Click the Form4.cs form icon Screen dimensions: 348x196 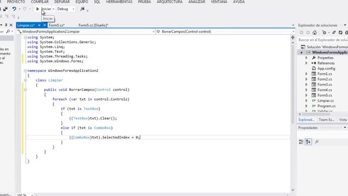[x=314, y=90]
